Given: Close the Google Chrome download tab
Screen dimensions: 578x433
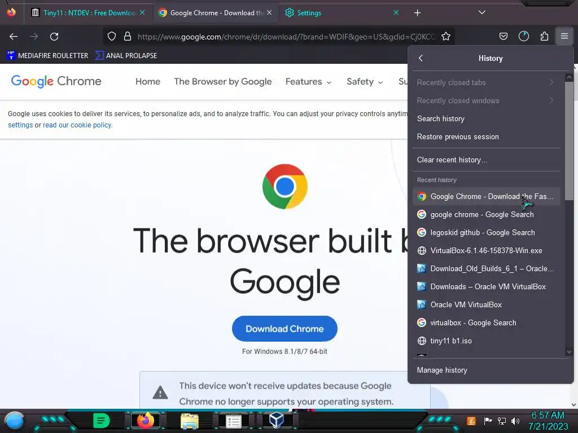Looking at the screenshot, I should coord(269,12).
